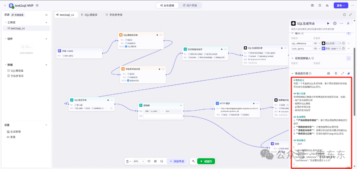Image resolution: width=357 pixels, height=169 pixels.
Task: Select the text2sql_v1 canvas tab
Action: 66,15
